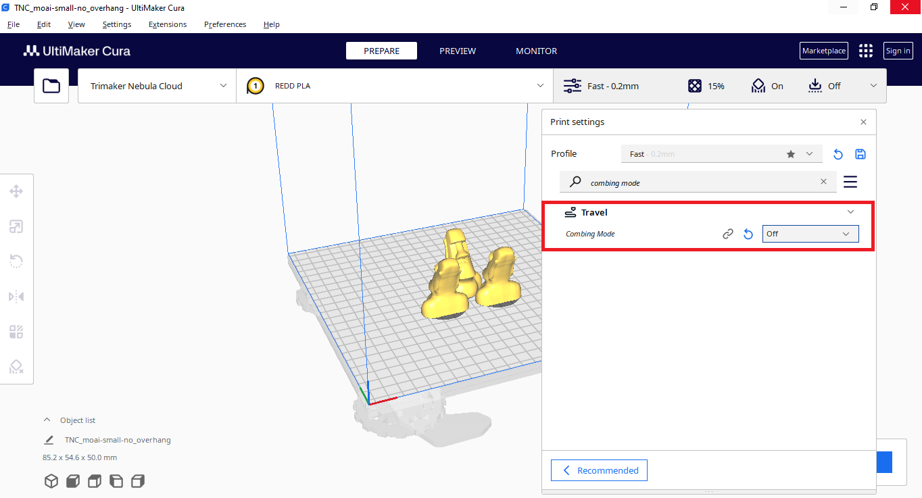Close the Print settings panel
The width and height of the screenshot is (922, 498).
tap(863, 122)
